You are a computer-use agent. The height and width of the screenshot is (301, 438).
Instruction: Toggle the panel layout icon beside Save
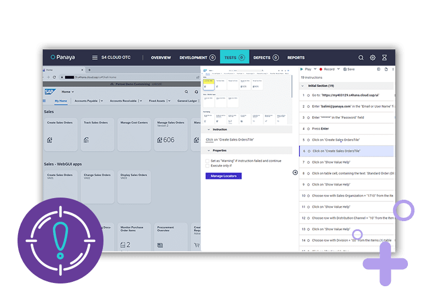[x=379, y=70]
